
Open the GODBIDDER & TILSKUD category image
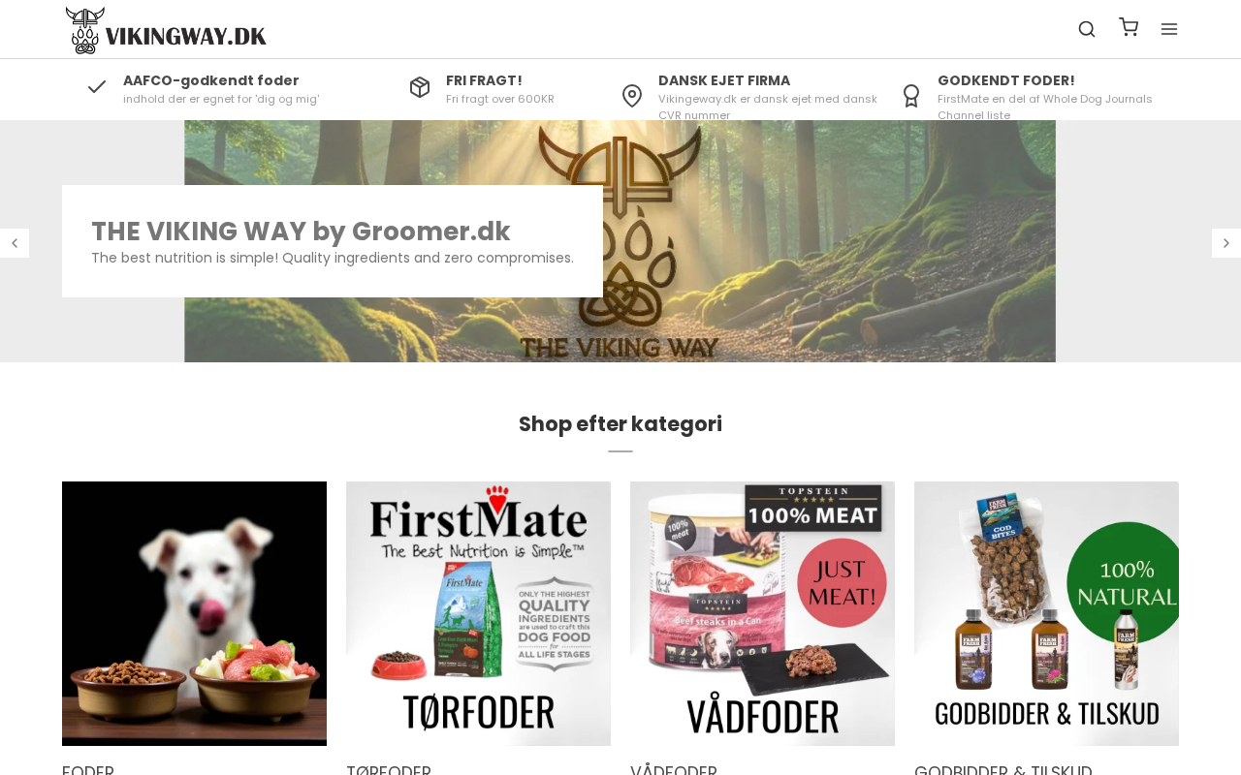[x=1046, y=613]
